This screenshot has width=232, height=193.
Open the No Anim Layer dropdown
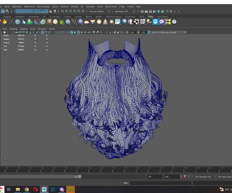(x=225, y=177)
